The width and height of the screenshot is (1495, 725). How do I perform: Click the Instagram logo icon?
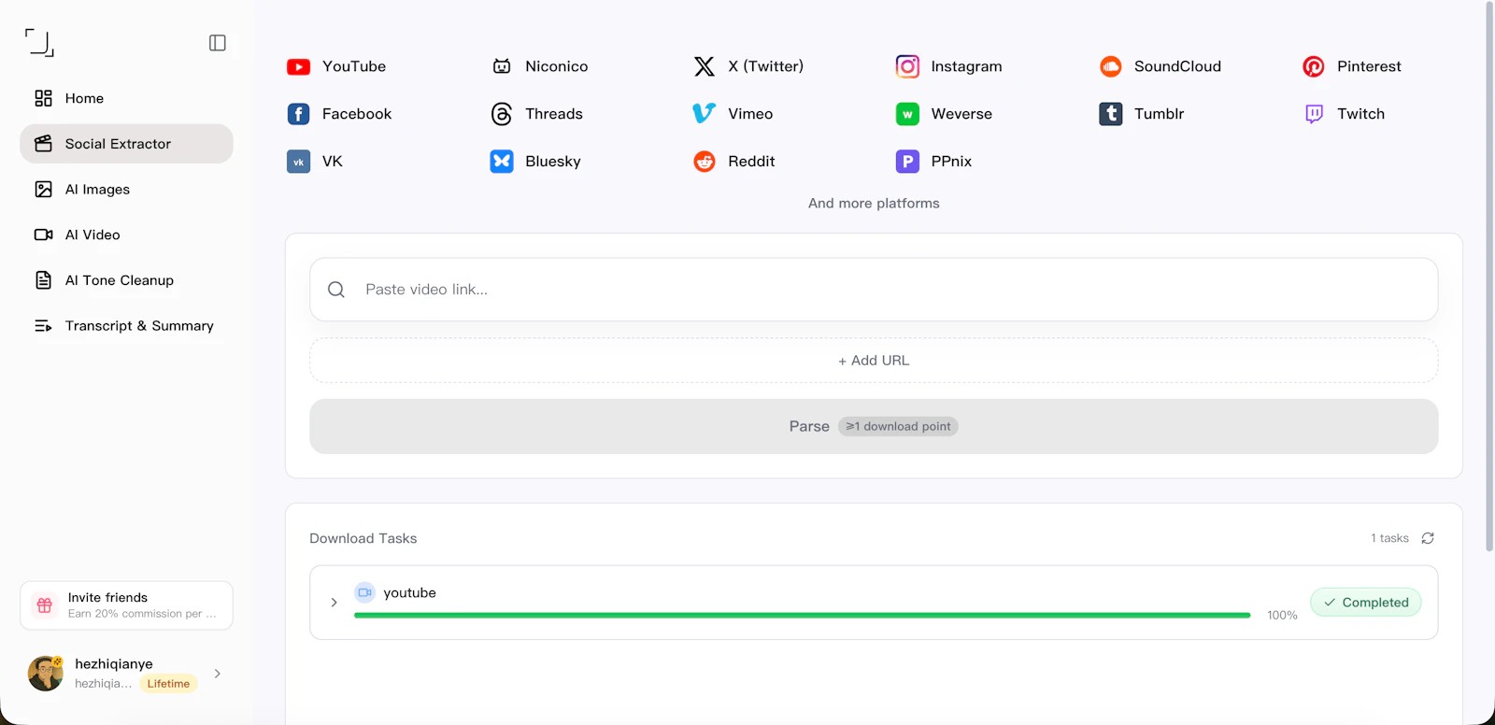907,66
